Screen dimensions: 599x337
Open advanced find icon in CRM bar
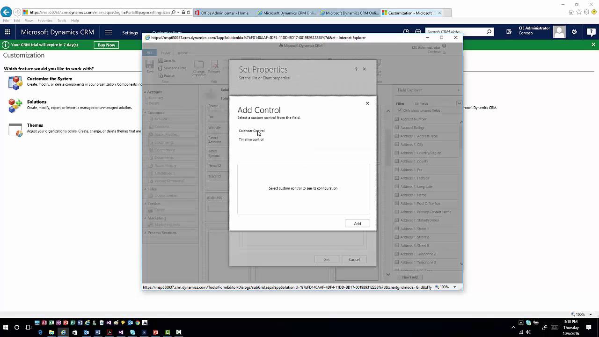tap(509, 32)
